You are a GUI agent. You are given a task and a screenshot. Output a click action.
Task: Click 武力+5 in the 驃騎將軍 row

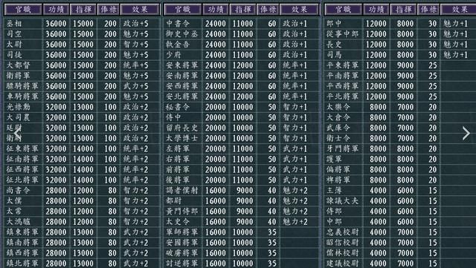135,86
